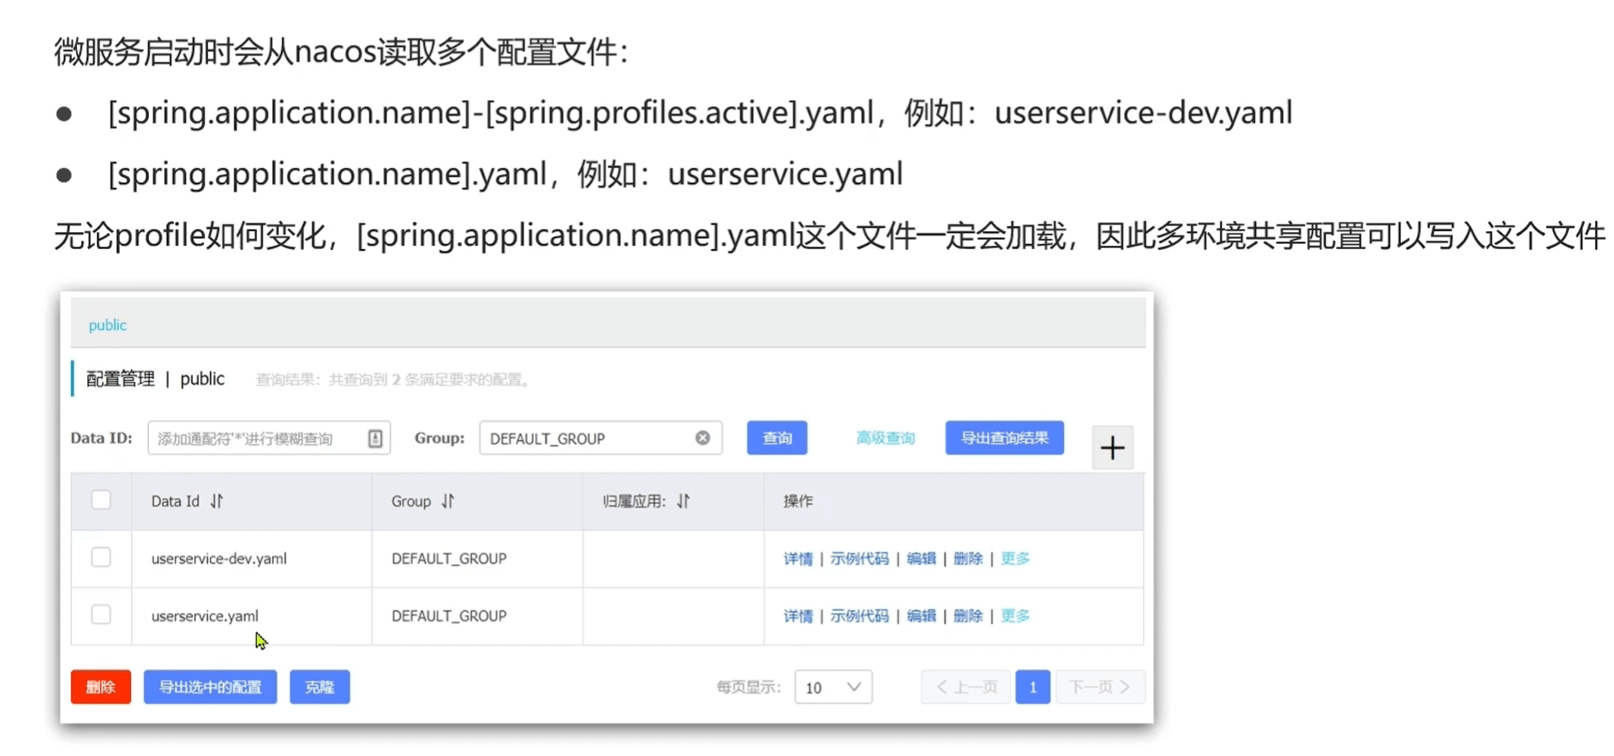1614x756 pixels.
Task: Click the Data ID search input field
Action: click(269, 438)
